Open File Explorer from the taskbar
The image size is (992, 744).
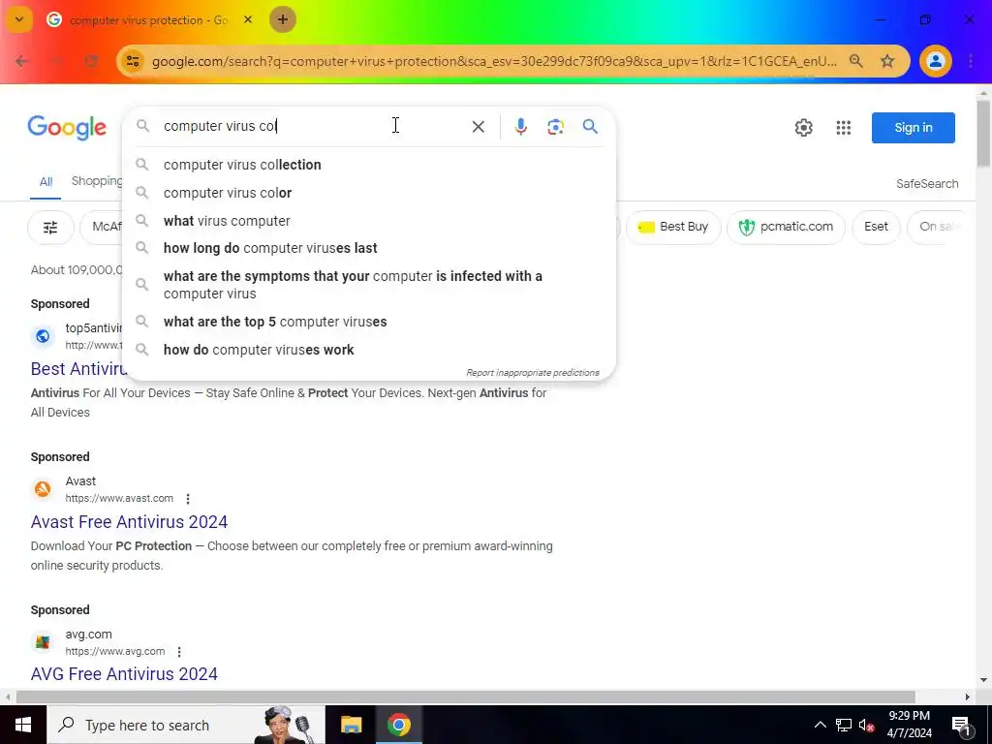point(351,725)
